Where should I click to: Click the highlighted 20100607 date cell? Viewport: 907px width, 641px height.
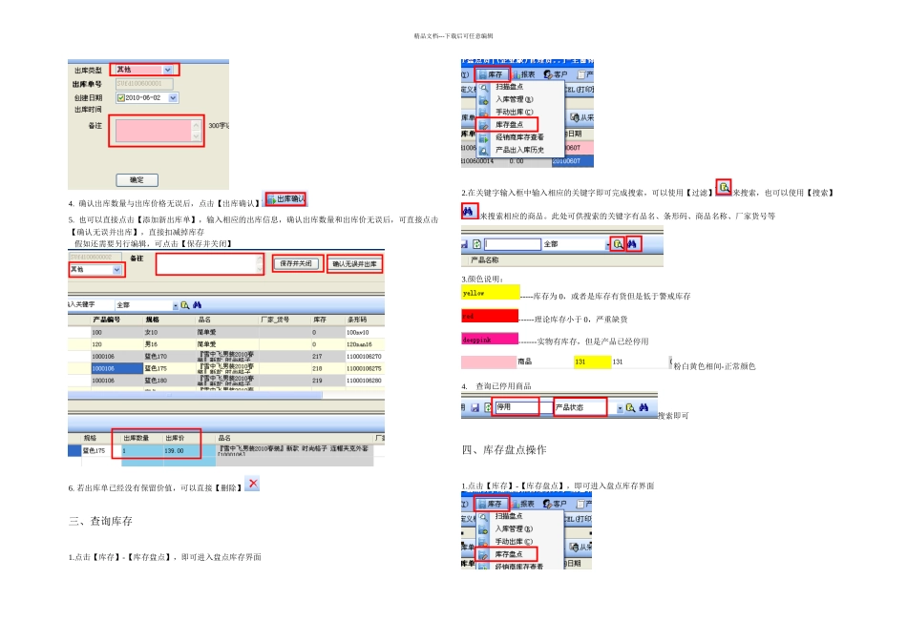click(572, 161)
